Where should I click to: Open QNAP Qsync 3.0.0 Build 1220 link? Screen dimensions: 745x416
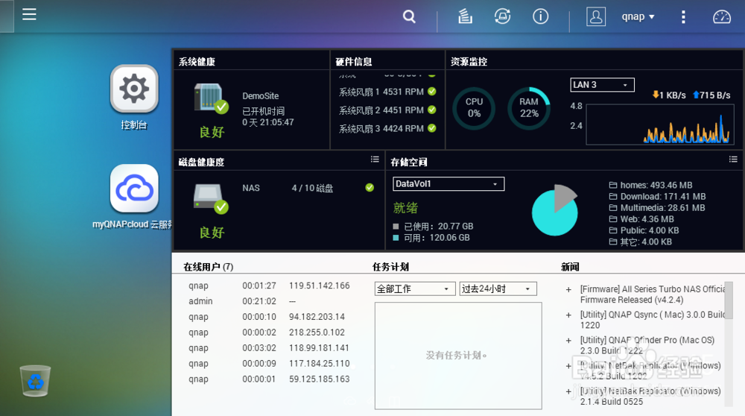click(x=653, y=320)
